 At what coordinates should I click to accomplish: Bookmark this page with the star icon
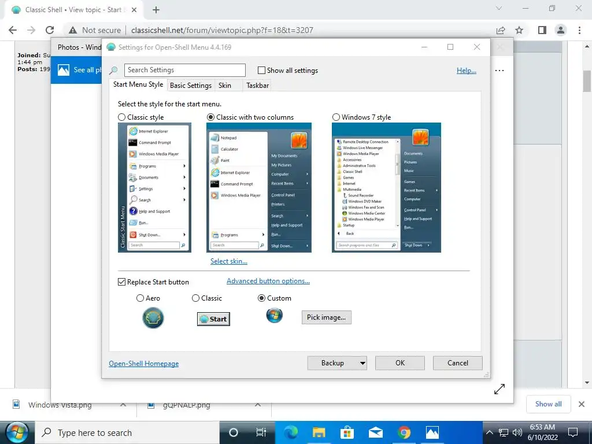pyautogui.click(x=520, y=30)
